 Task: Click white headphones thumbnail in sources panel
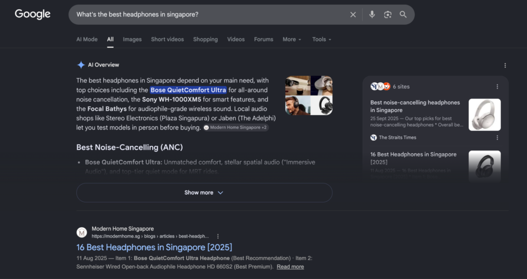(x=485, y=115)
